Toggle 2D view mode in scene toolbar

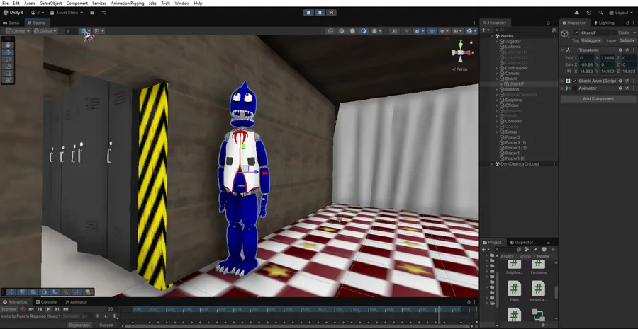[394, 31]
